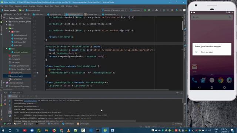Screen dimensions: 237x133
Task: Click the search magnifier in the toolbar
Action: (181, 10)
